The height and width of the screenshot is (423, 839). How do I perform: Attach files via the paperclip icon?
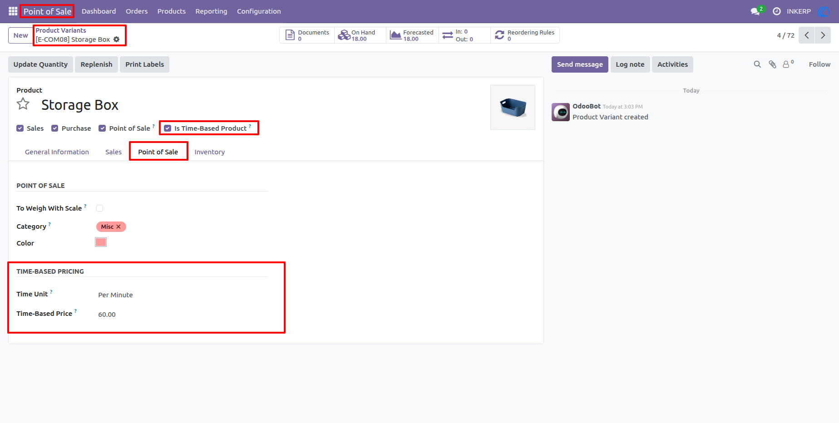click(772, 64)
